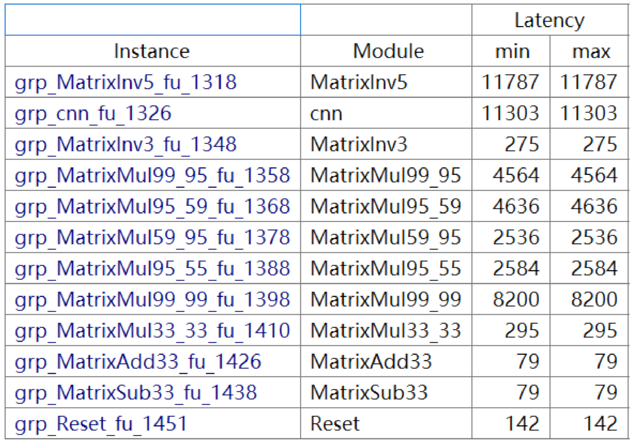Open grp_MatrixMul95_59_fu_1368 instance details
The image size is (633, 444).
(x=152, y=206)
